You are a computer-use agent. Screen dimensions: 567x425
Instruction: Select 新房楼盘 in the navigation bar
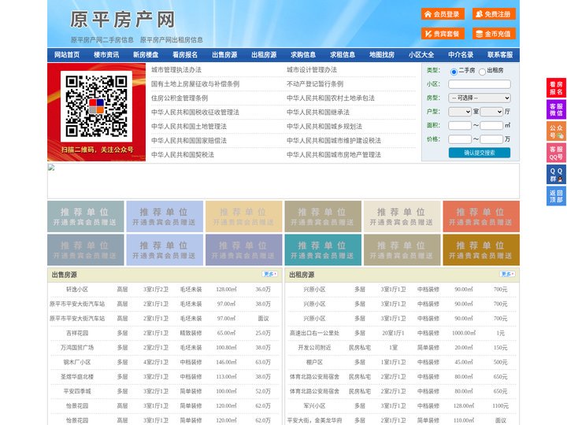pyautogui.click(x=146, y=55)
